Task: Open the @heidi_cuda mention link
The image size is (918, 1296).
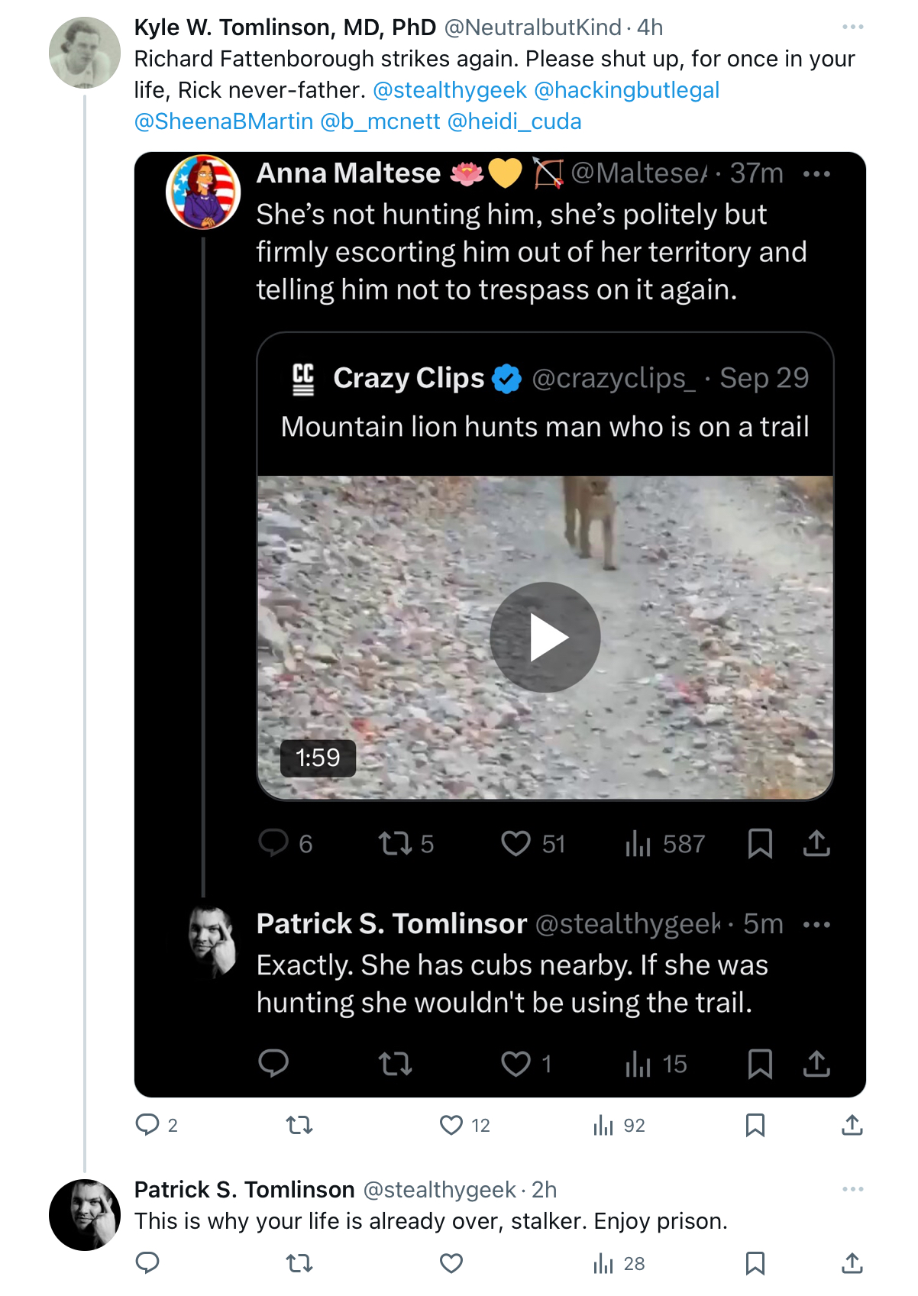Action: (x=515, y=121)
